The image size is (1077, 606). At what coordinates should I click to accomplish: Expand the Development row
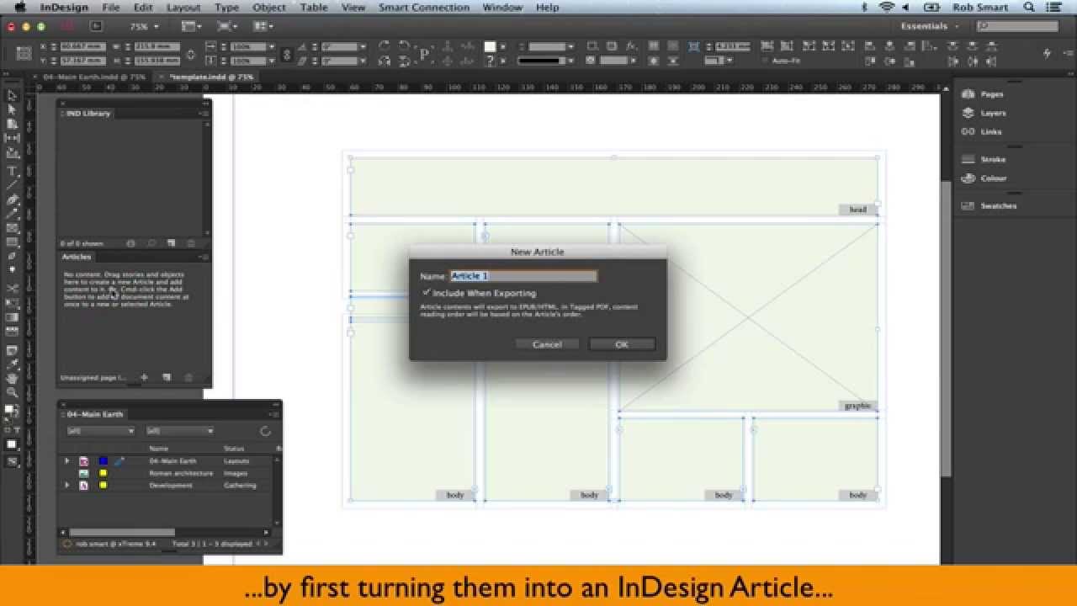pyautogui.click(x=67, y=485)
